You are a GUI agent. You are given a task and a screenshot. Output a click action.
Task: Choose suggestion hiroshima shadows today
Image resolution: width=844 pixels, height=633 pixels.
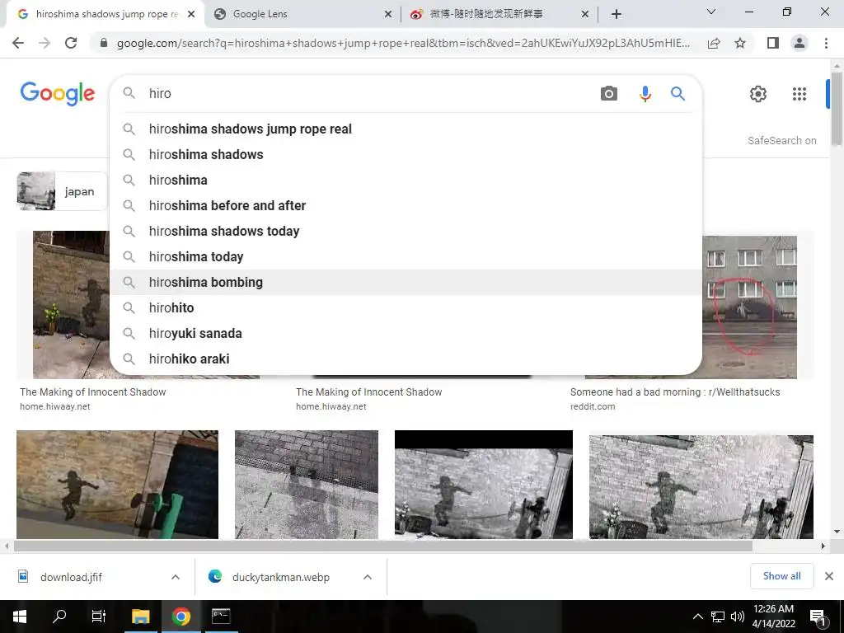[406, 232]
